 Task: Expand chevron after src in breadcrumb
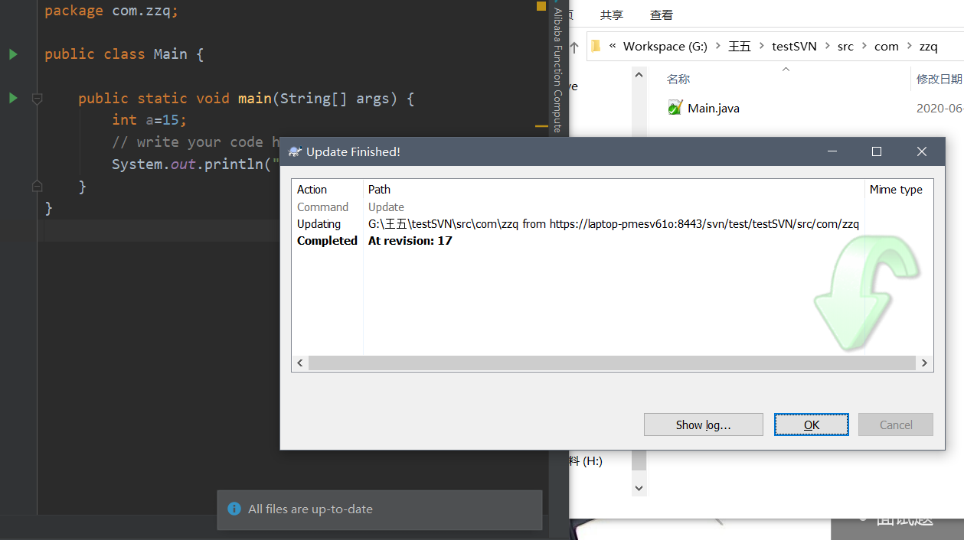(864, 46)
